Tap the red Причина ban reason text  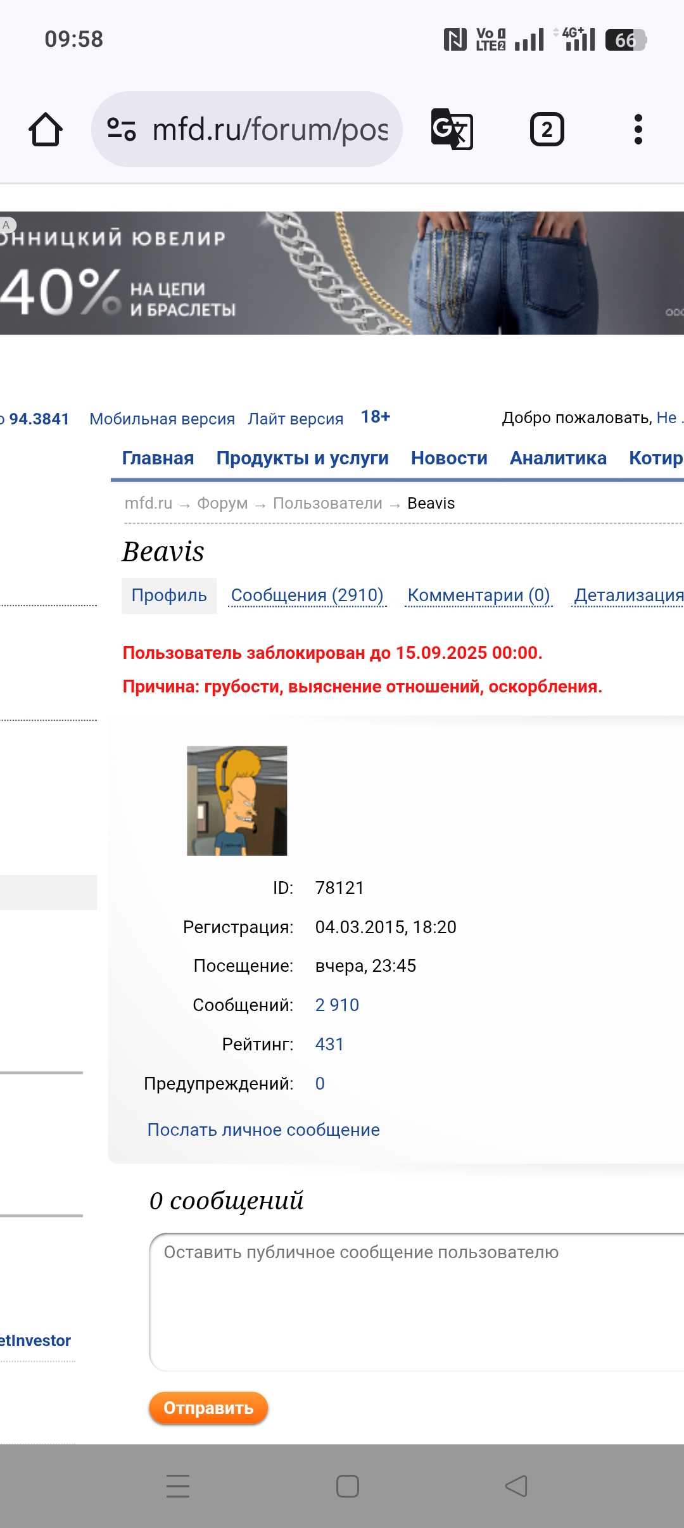click(362, 687)
